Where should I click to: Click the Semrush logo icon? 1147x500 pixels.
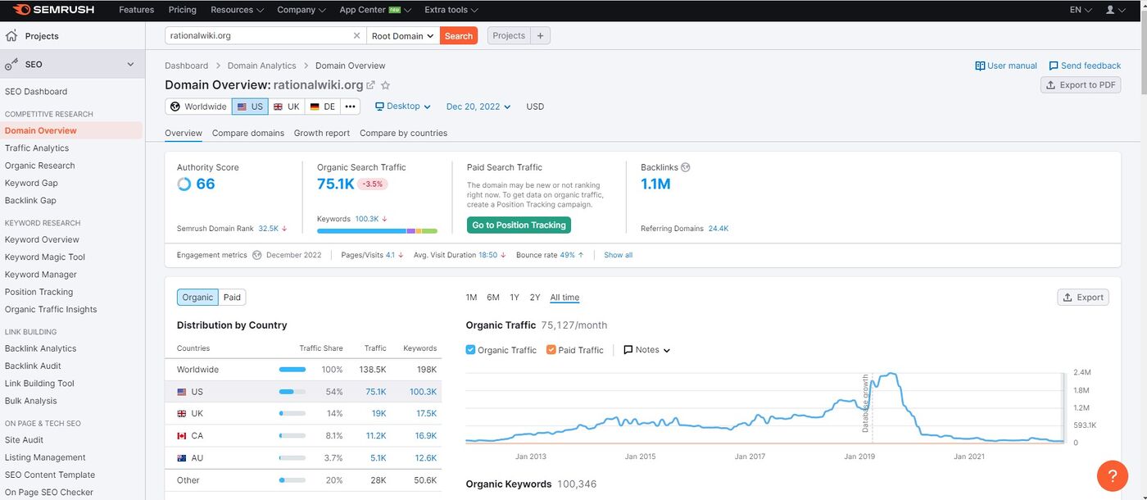coord(21,10)
